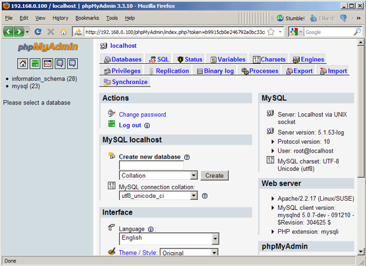Switch to the Databases tab
The image size is (366, 266).
(x=123, y=59)
